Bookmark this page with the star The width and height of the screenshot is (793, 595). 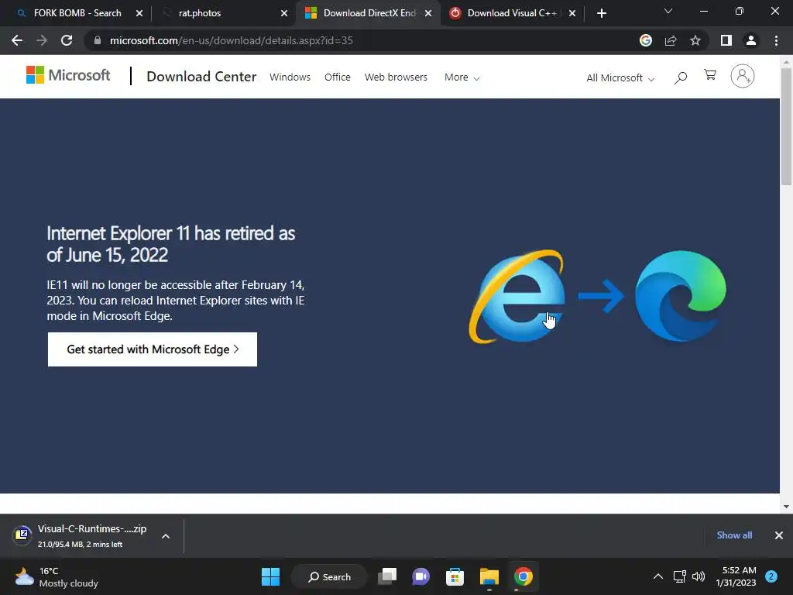coord(695,40)
